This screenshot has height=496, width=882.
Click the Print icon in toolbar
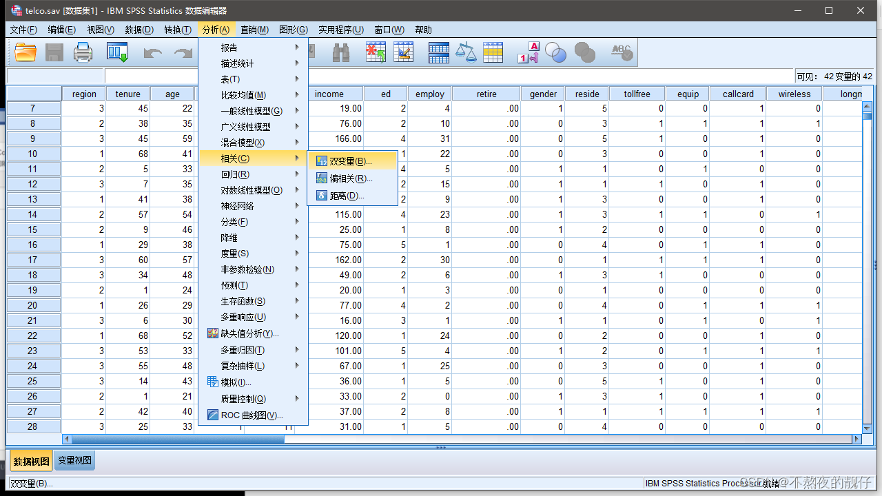click(x=83, y=52)
